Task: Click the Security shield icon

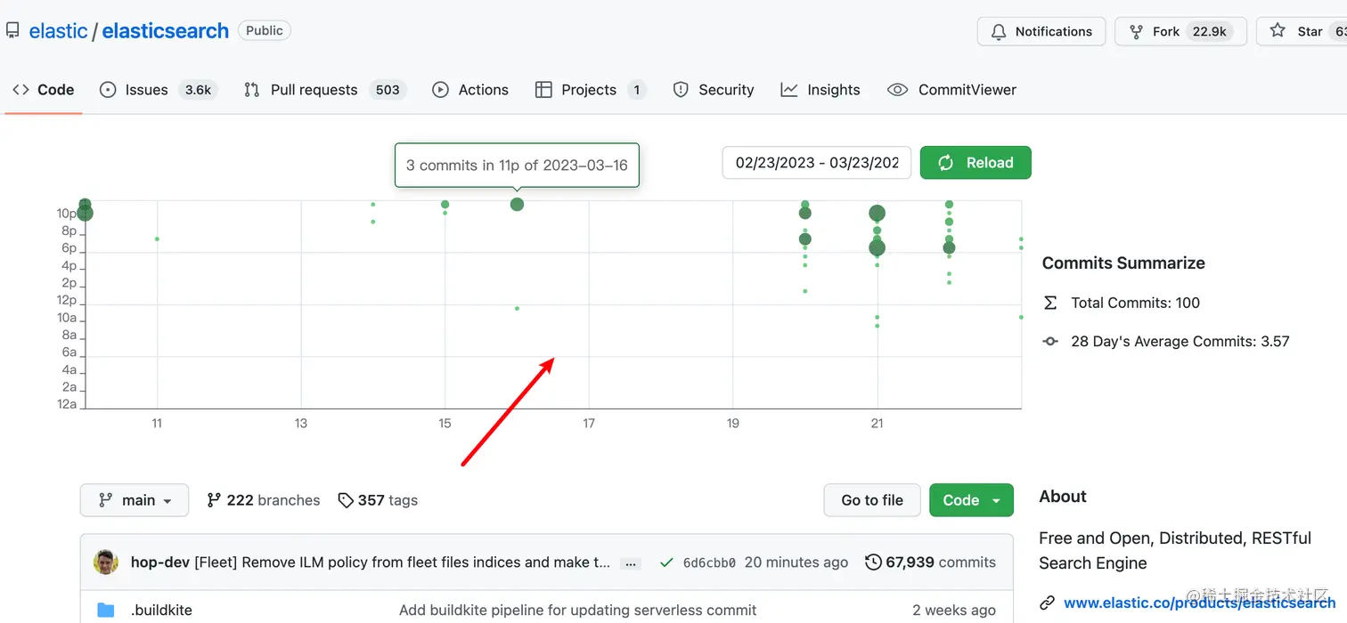Action: 681,90
